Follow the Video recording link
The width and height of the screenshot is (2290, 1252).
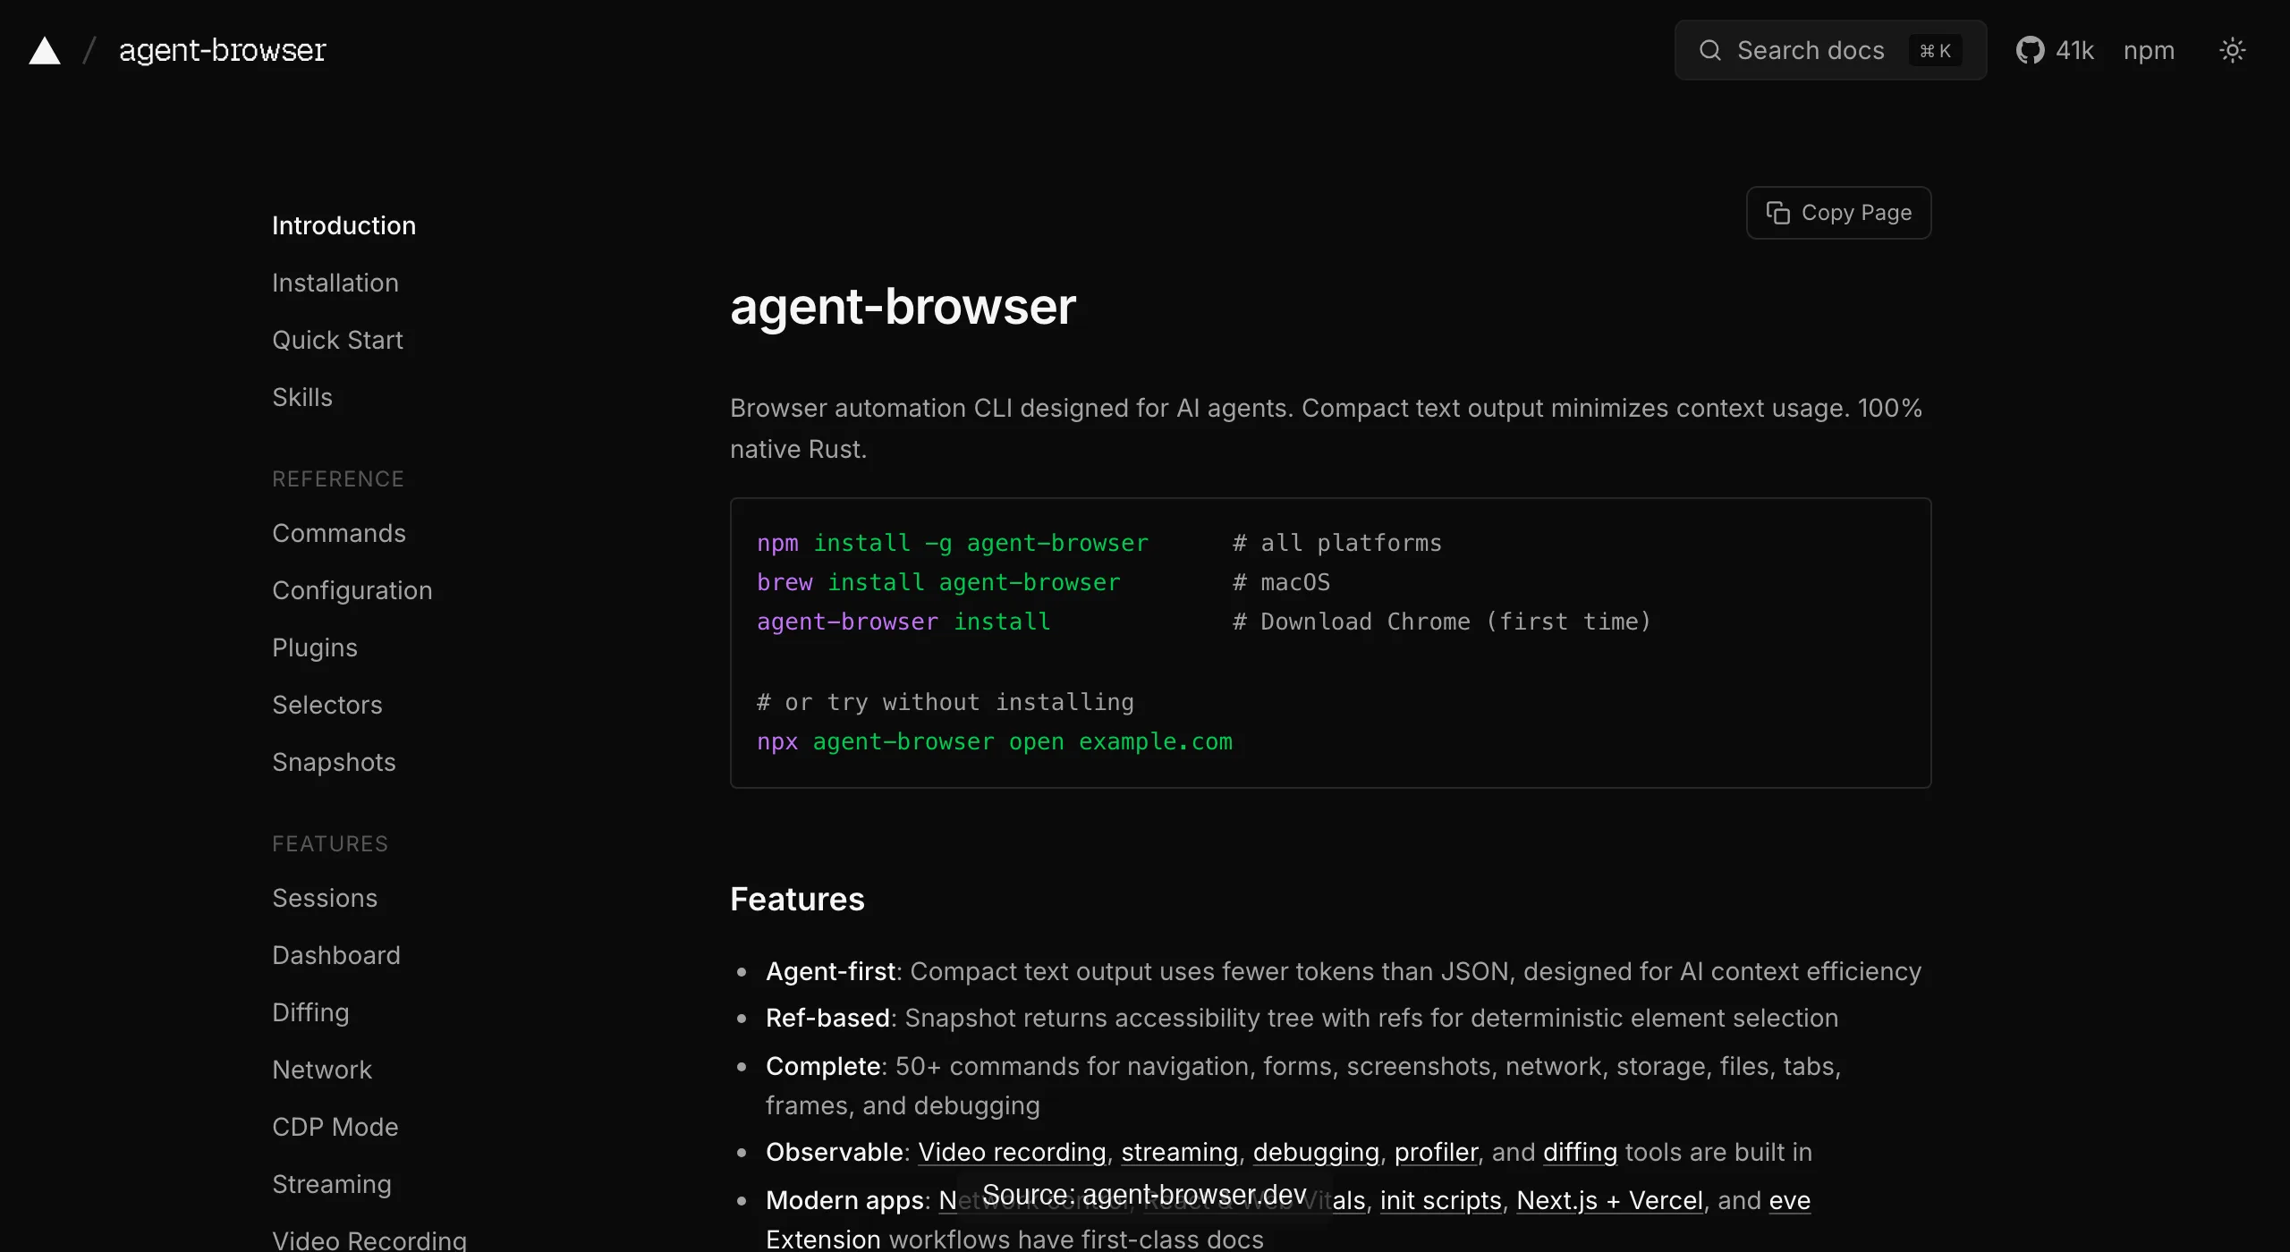(1012, 1152)
